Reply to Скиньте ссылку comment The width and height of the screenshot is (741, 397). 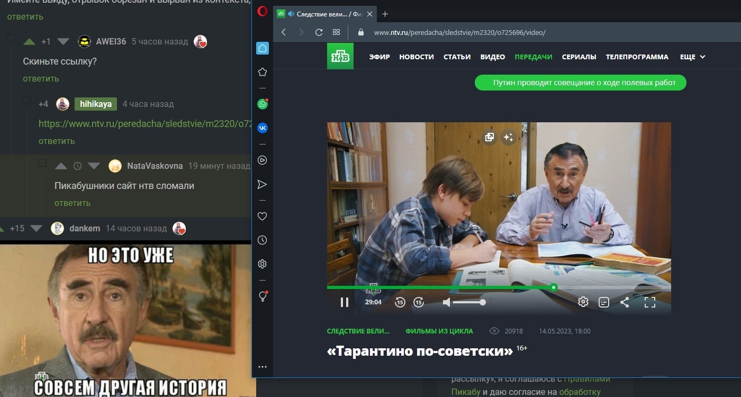[x=41, y=78]
